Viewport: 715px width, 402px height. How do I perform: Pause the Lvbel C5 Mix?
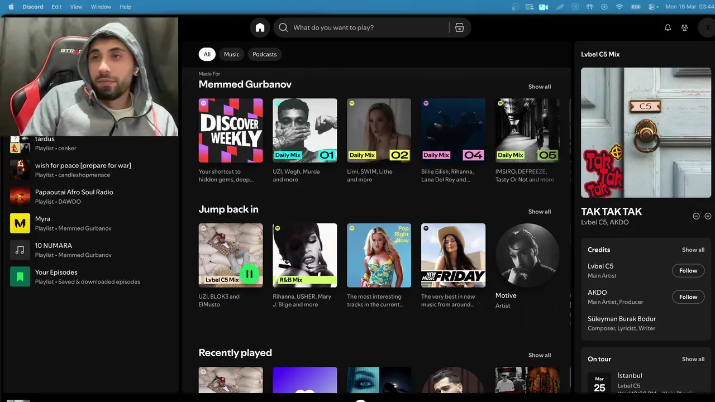(249, 274)
